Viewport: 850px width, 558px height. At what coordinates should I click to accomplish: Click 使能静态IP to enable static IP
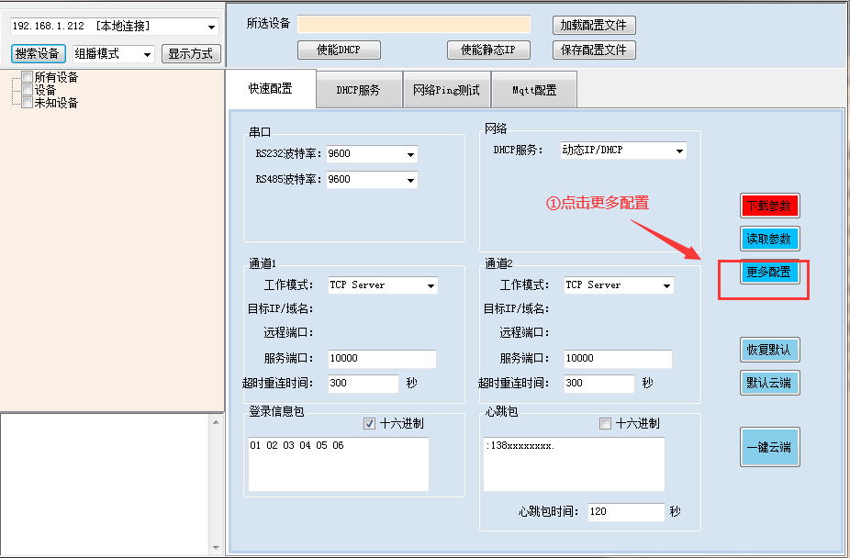coord(486,50)
